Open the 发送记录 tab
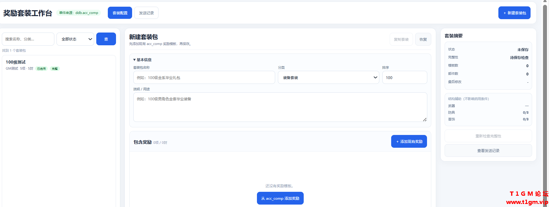Viewport: 550px width, 207px height. (146, 13)
